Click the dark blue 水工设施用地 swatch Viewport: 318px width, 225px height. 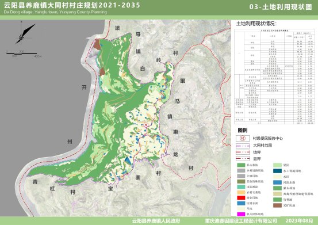(x=277, y=171)
